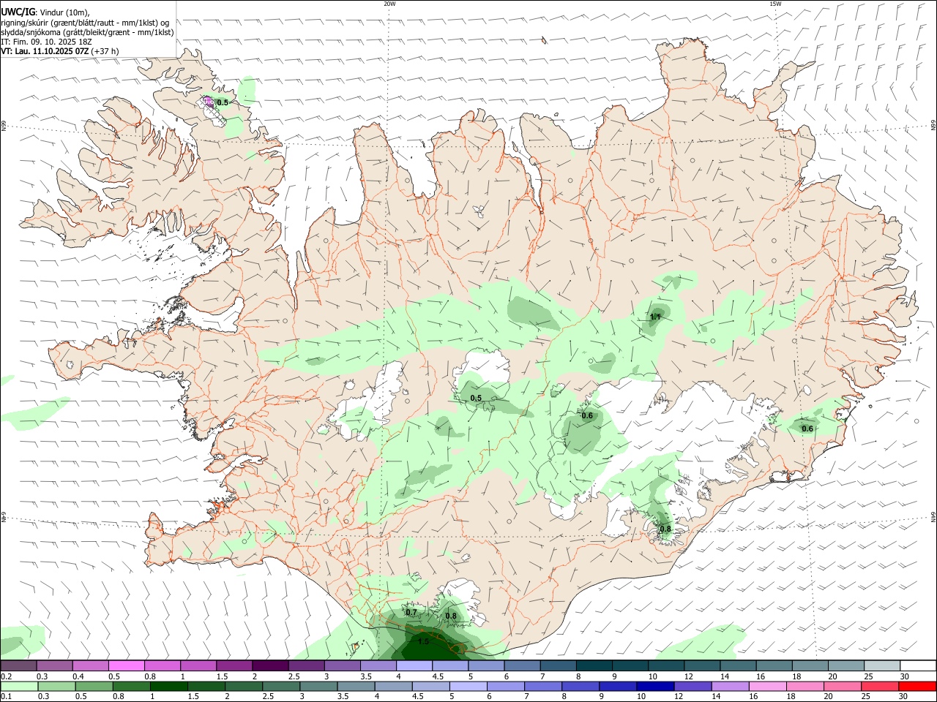Click the VT: Lau. 11.10.2025 07Z (+37 h) line
The height and width of the screenshot is (702, 937).
click(60, 51)
